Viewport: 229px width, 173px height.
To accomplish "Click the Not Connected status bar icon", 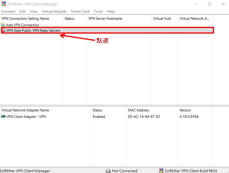I will pyautogui.click(x=108, y=171).
